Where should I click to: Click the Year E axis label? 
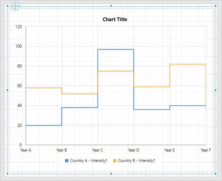[170, 150]
